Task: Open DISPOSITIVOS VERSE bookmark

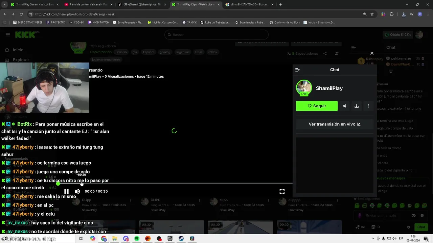Action: coord(28,23)
